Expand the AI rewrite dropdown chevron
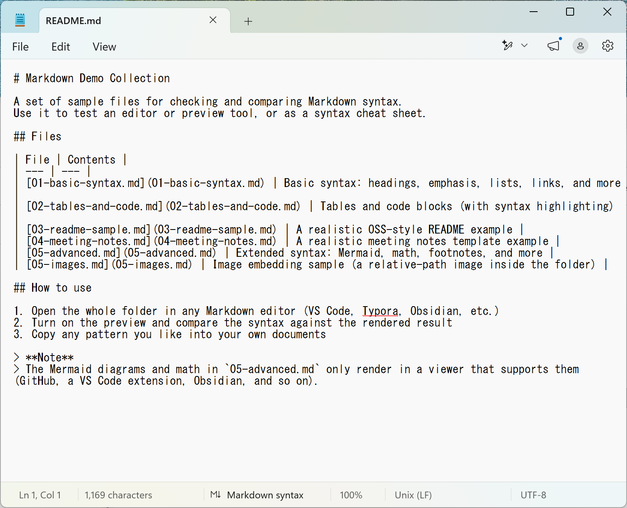627x508 pixels. [524, 45]
